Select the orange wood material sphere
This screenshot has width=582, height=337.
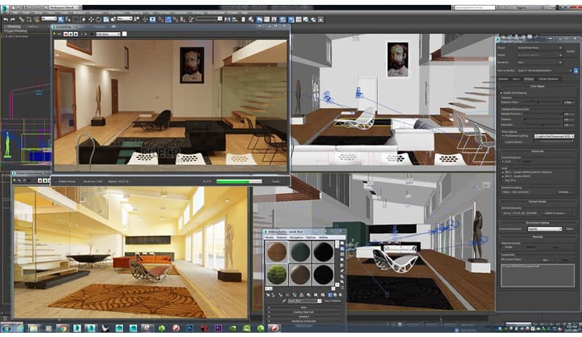pyautogui.click(x=277, y=252)
